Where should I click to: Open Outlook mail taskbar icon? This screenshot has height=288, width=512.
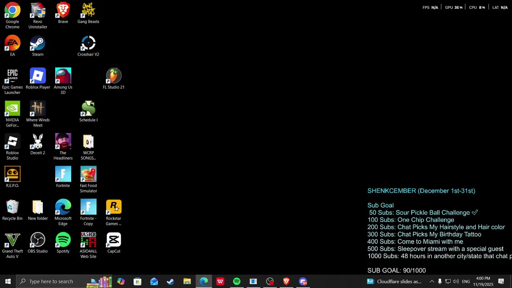pyautogui.click(x=154, y=281)
